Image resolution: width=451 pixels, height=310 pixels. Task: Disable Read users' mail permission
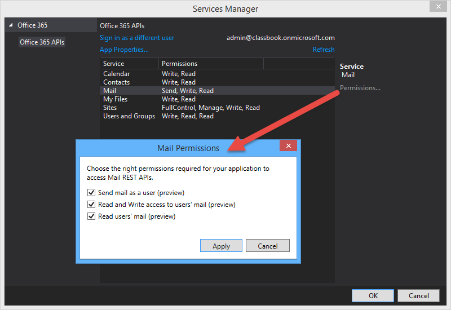click(x=91, y=216)
